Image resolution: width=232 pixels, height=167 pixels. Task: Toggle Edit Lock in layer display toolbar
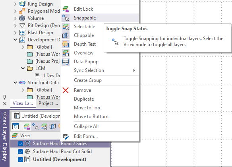[27, 126]
